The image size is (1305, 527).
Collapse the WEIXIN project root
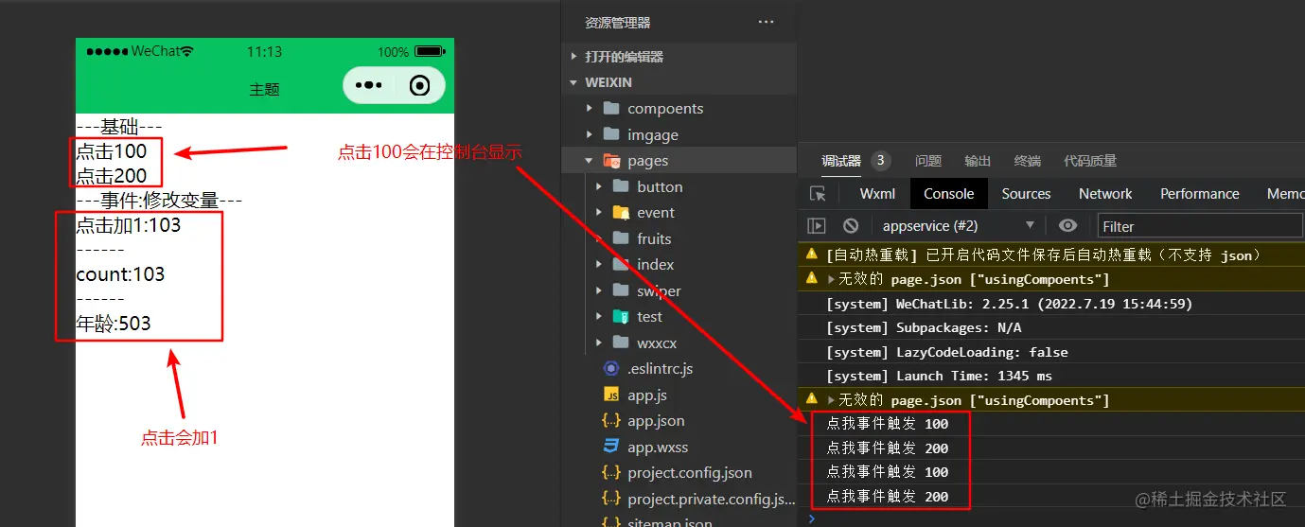click(573, 82)
